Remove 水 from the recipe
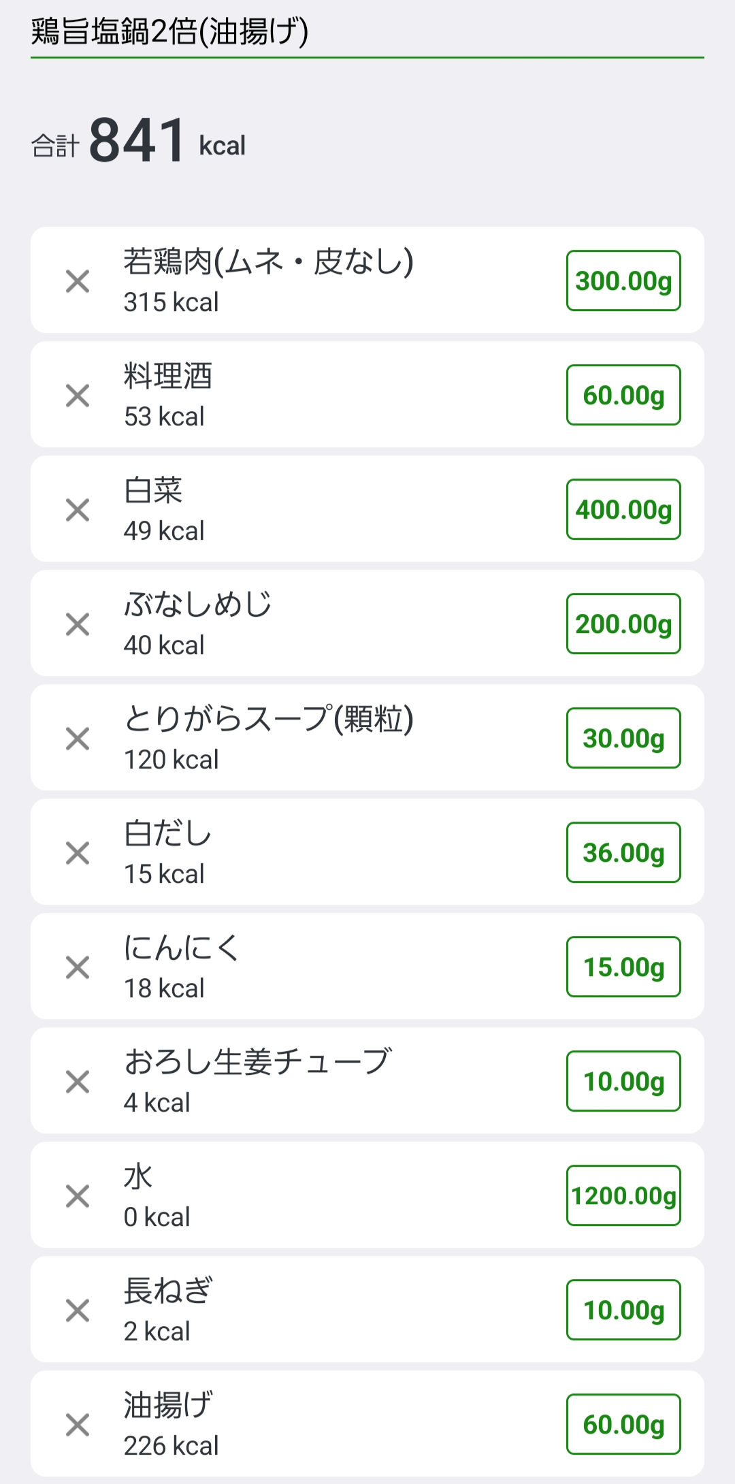The image size is (735, 1484). click(x=78, y=1195)
